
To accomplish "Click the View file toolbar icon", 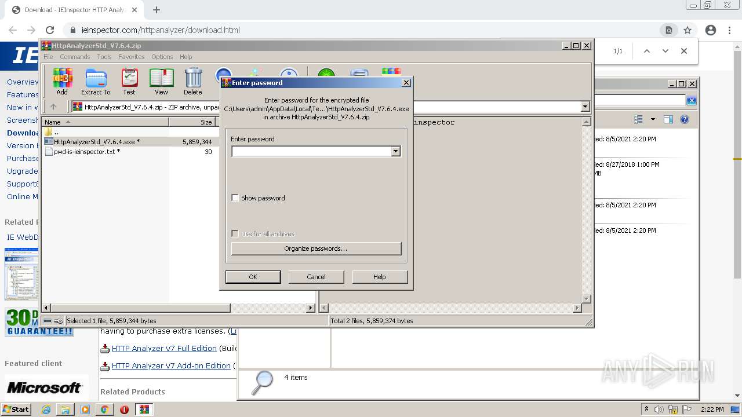I will pyautogui.click(x=161, y=82).
